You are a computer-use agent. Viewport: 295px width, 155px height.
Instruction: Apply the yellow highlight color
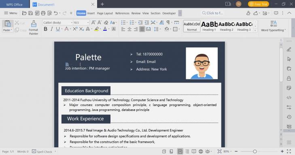97,29
